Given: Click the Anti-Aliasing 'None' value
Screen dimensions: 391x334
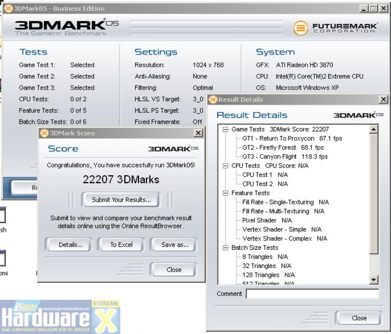Looking at the screenshot, I should (200, 76).
